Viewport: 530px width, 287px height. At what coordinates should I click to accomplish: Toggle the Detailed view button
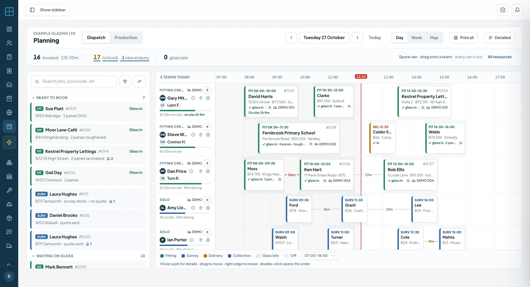pos(500,38)
